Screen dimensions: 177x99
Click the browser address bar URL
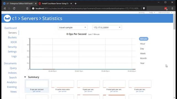pos(87,9)
